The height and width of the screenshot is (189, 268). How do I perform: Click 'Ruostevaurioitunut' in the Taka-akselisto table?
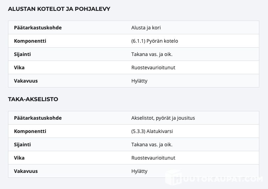pyautogui.click(x=153, y=158)
